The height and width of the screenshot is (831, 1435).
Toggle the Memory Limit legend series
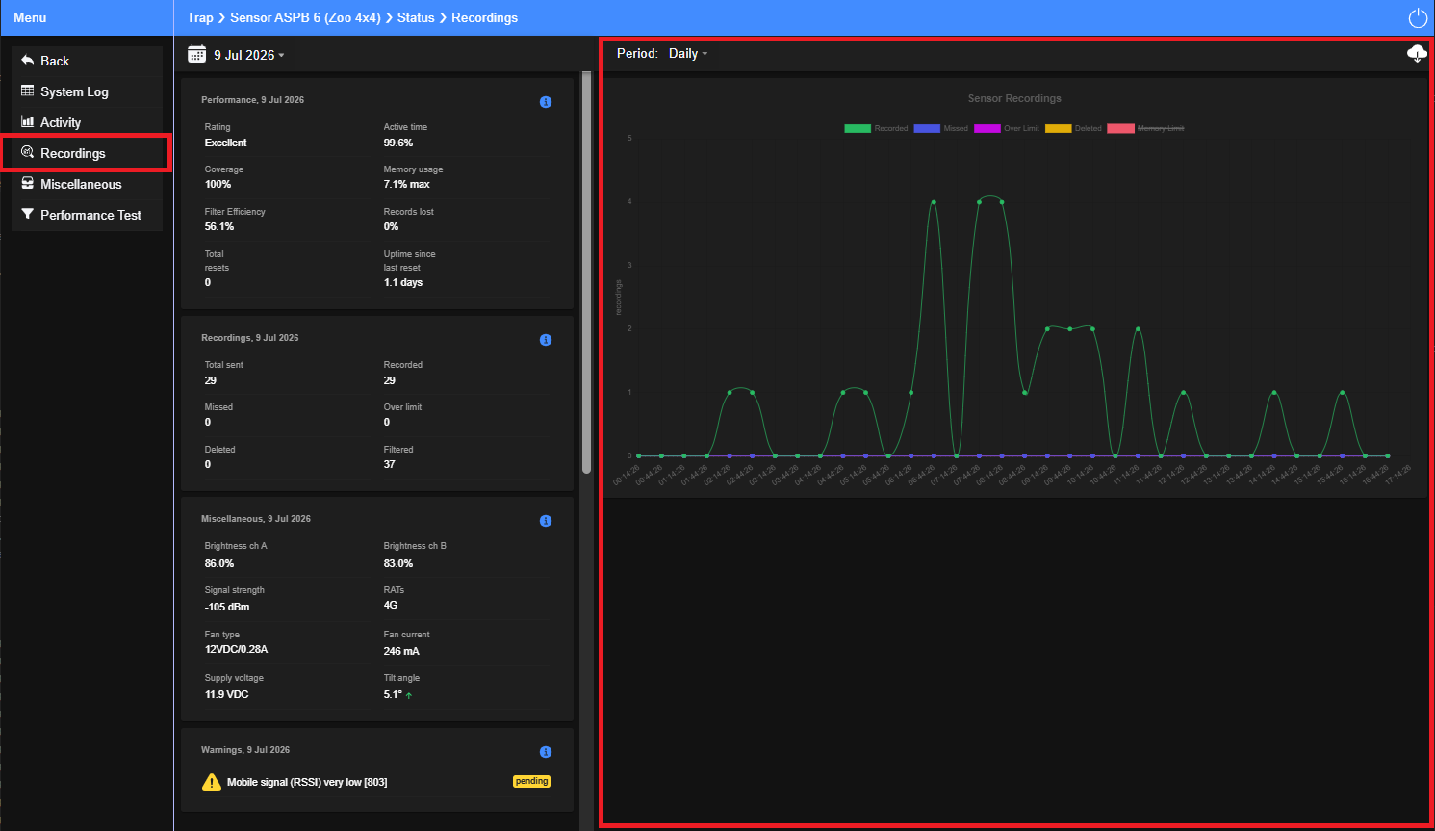(x=1145, y=128)
